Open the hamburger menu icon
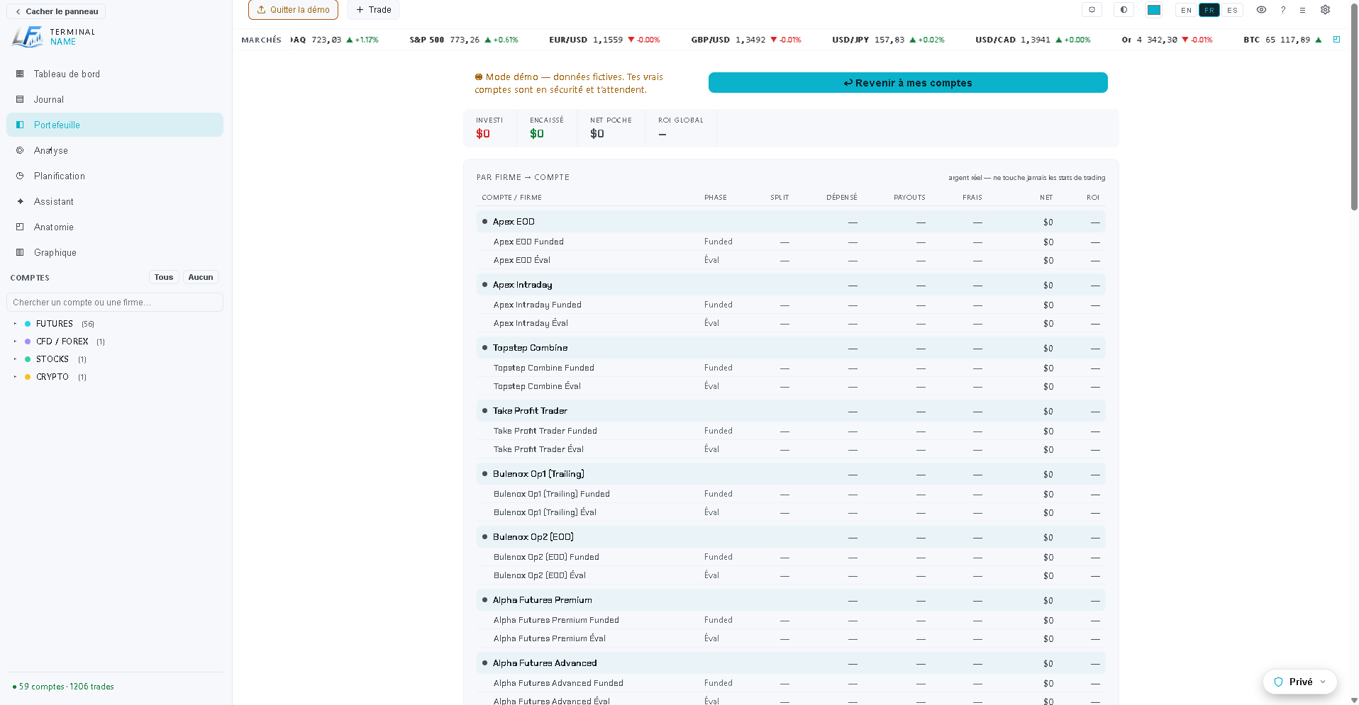This screenshot has height=705, width=1359. pos(1302,10)
